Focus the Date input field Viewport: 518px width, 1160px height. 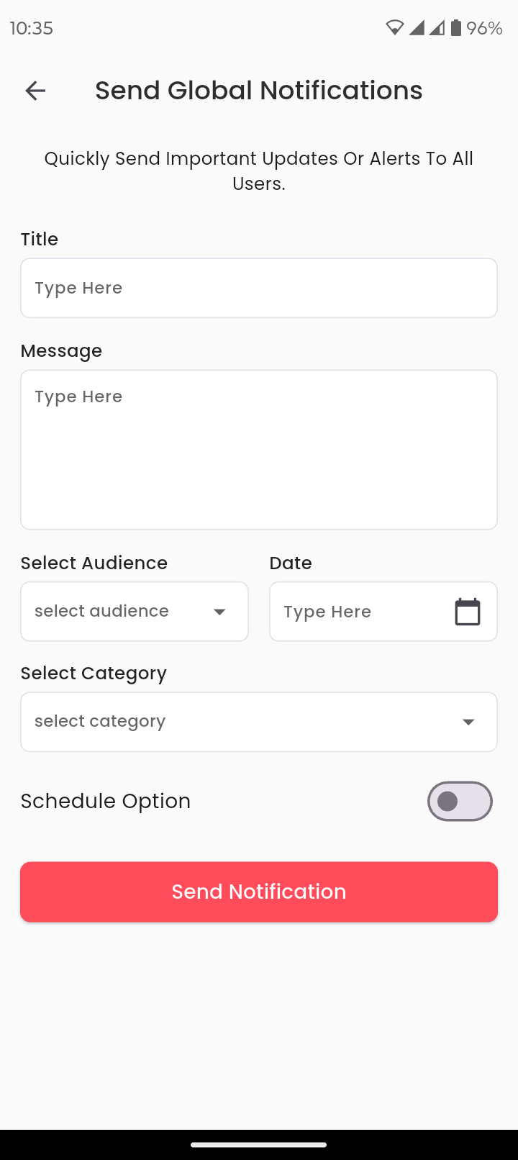pyautogui.click(x=360, y=612)
